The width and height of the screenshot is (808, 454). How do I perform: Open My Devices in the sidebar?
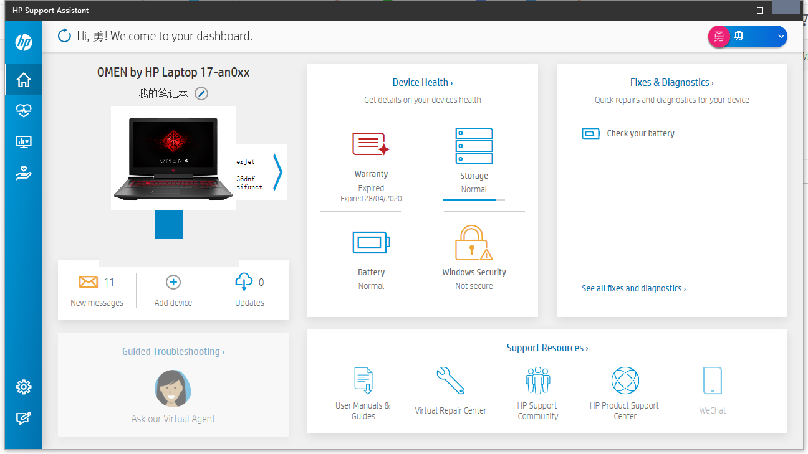23,142
